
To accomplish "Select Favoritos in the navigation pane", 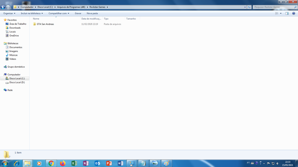I will pyautogui.click(x=12, y=20).
